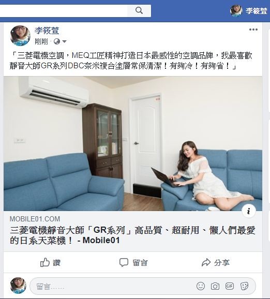Post a sticker in the comment

tap(244, 286)
